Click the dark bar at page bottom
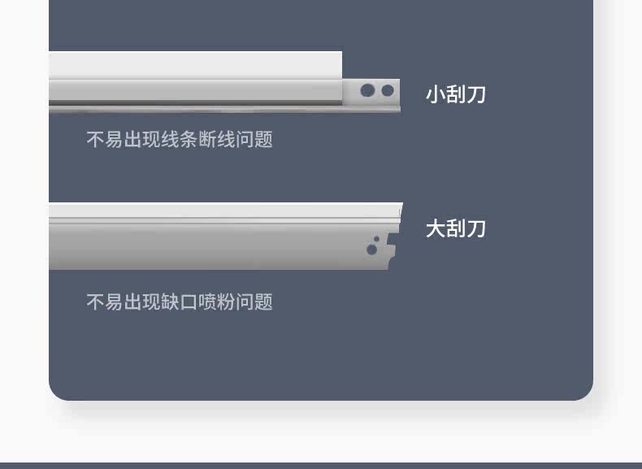The height and width of the screenshot is (469, 642). [x=321, y=466]
